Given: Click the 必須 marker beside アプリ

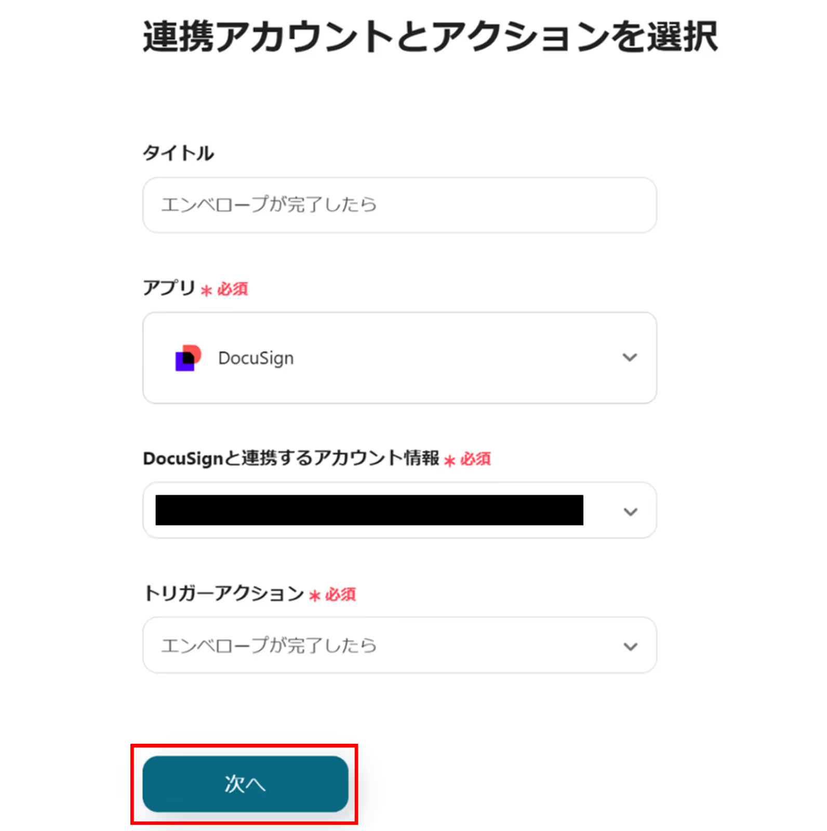Looking at the screenshot, I should coord(232,289).
